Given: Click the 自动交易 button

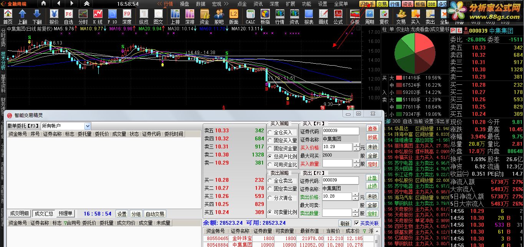Looking at the screenshot, I should (x=155, y=214).
